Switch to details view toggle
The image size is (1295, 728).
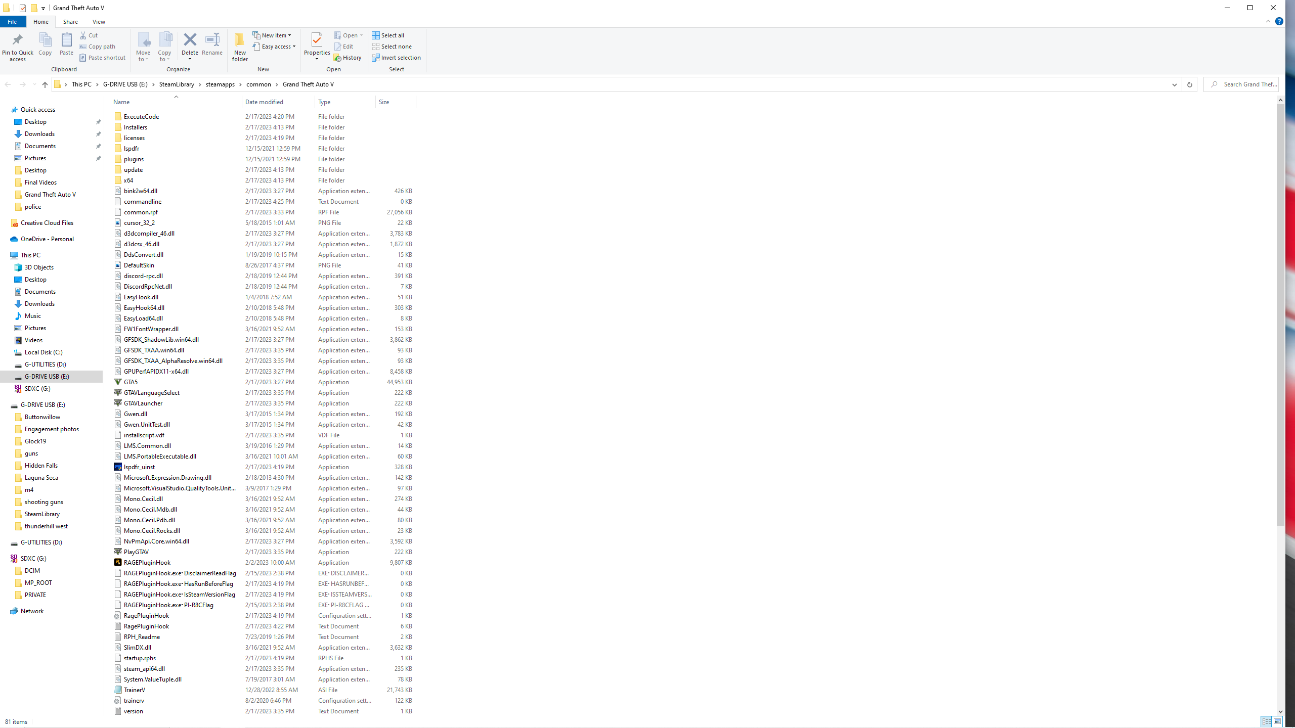(x=1266, y=721)
